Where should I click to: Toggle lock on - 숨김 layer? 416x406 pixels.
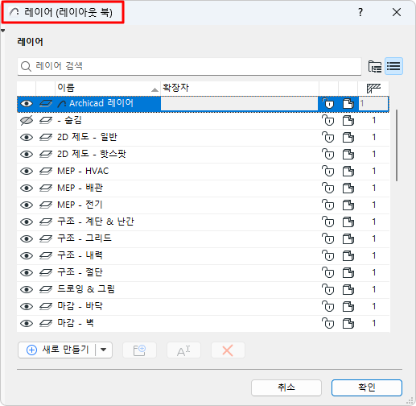click(x=327, y=121)
